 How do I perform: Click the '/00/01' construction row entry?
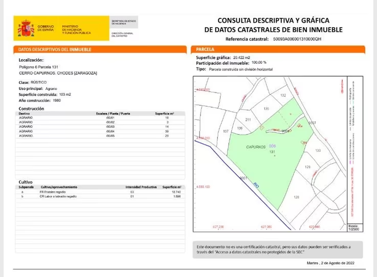tap(110, 118)
